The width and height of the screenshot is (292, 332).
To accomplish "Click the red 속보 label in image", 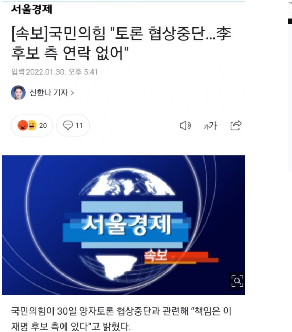I will [156, 256].
